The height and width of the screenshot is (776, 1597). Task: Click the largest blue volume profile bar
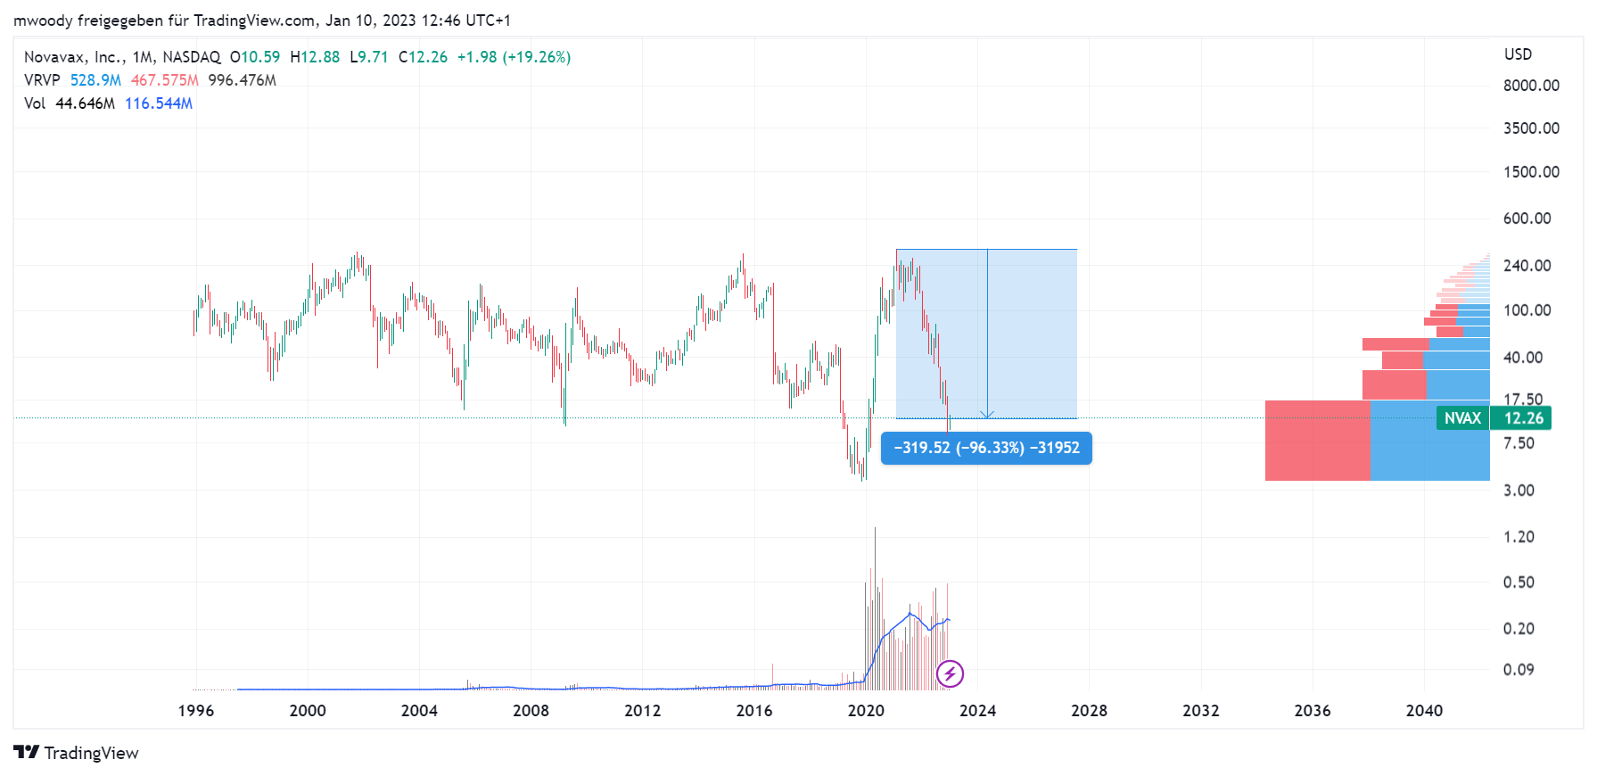pos(1429,441)
